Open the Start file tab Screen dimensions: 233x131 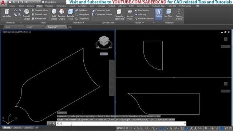pyautogui.click(x=7, y=27)
